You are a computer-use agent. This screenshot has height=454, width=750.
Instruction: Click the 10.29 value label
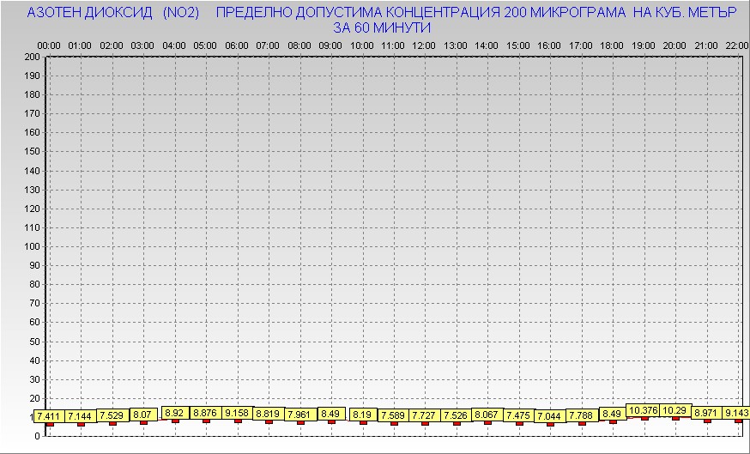pos(674,410)
